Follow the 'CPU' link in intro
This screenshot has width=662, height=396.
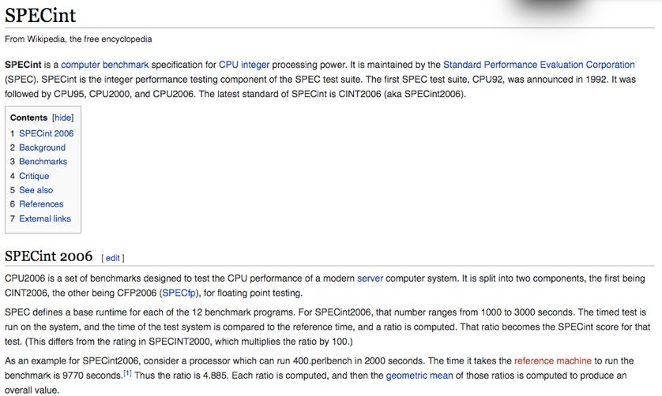click(228, 65)
